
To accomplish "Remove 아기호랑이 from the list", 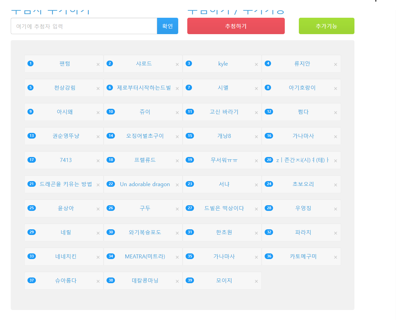I will click(335, 89).
